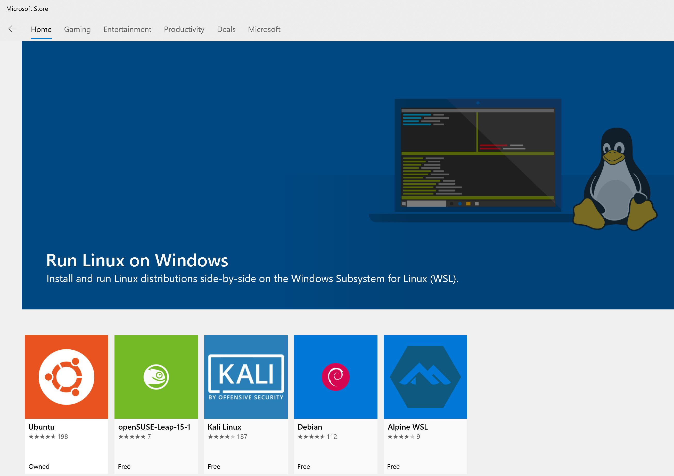The width and height of the screenshot is (674, 476).
Task: Click the Owned label under Ubuntu
Action: [38, 466]
